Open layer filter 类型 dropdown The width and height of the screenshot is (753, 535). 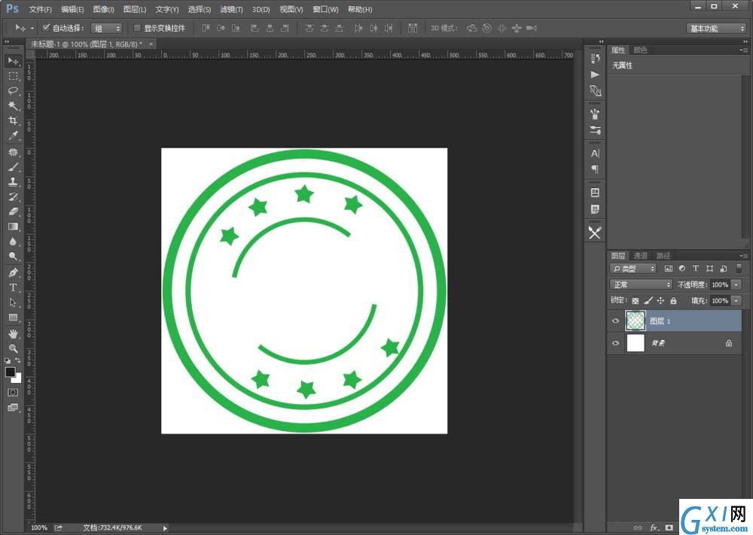point(633,269)
